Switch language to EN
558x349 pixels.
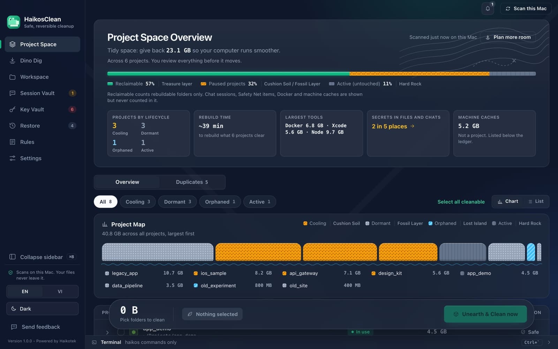pyautogui.click(x=25, y=291)
